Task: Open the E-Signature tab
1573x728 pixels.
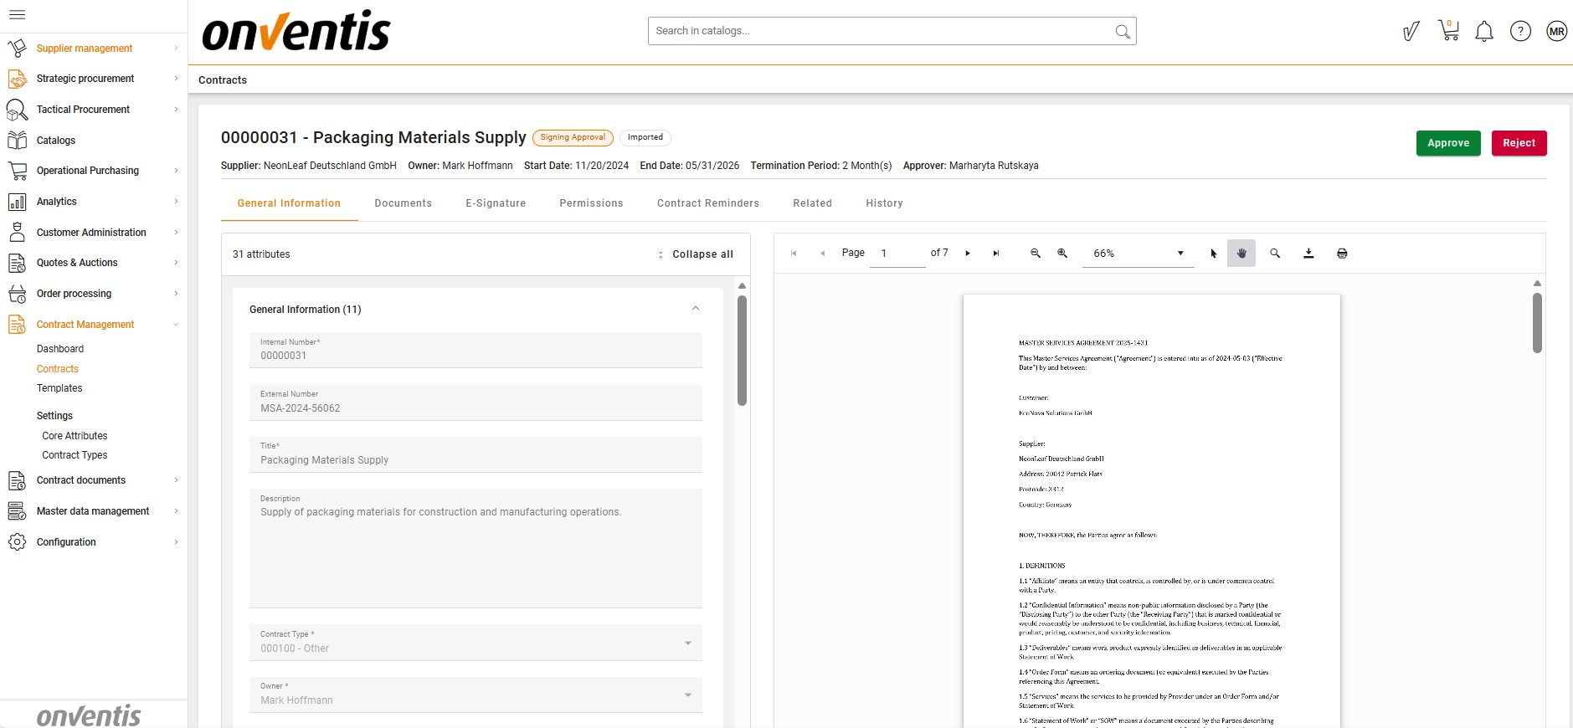Action: click(x=496, y=203)
